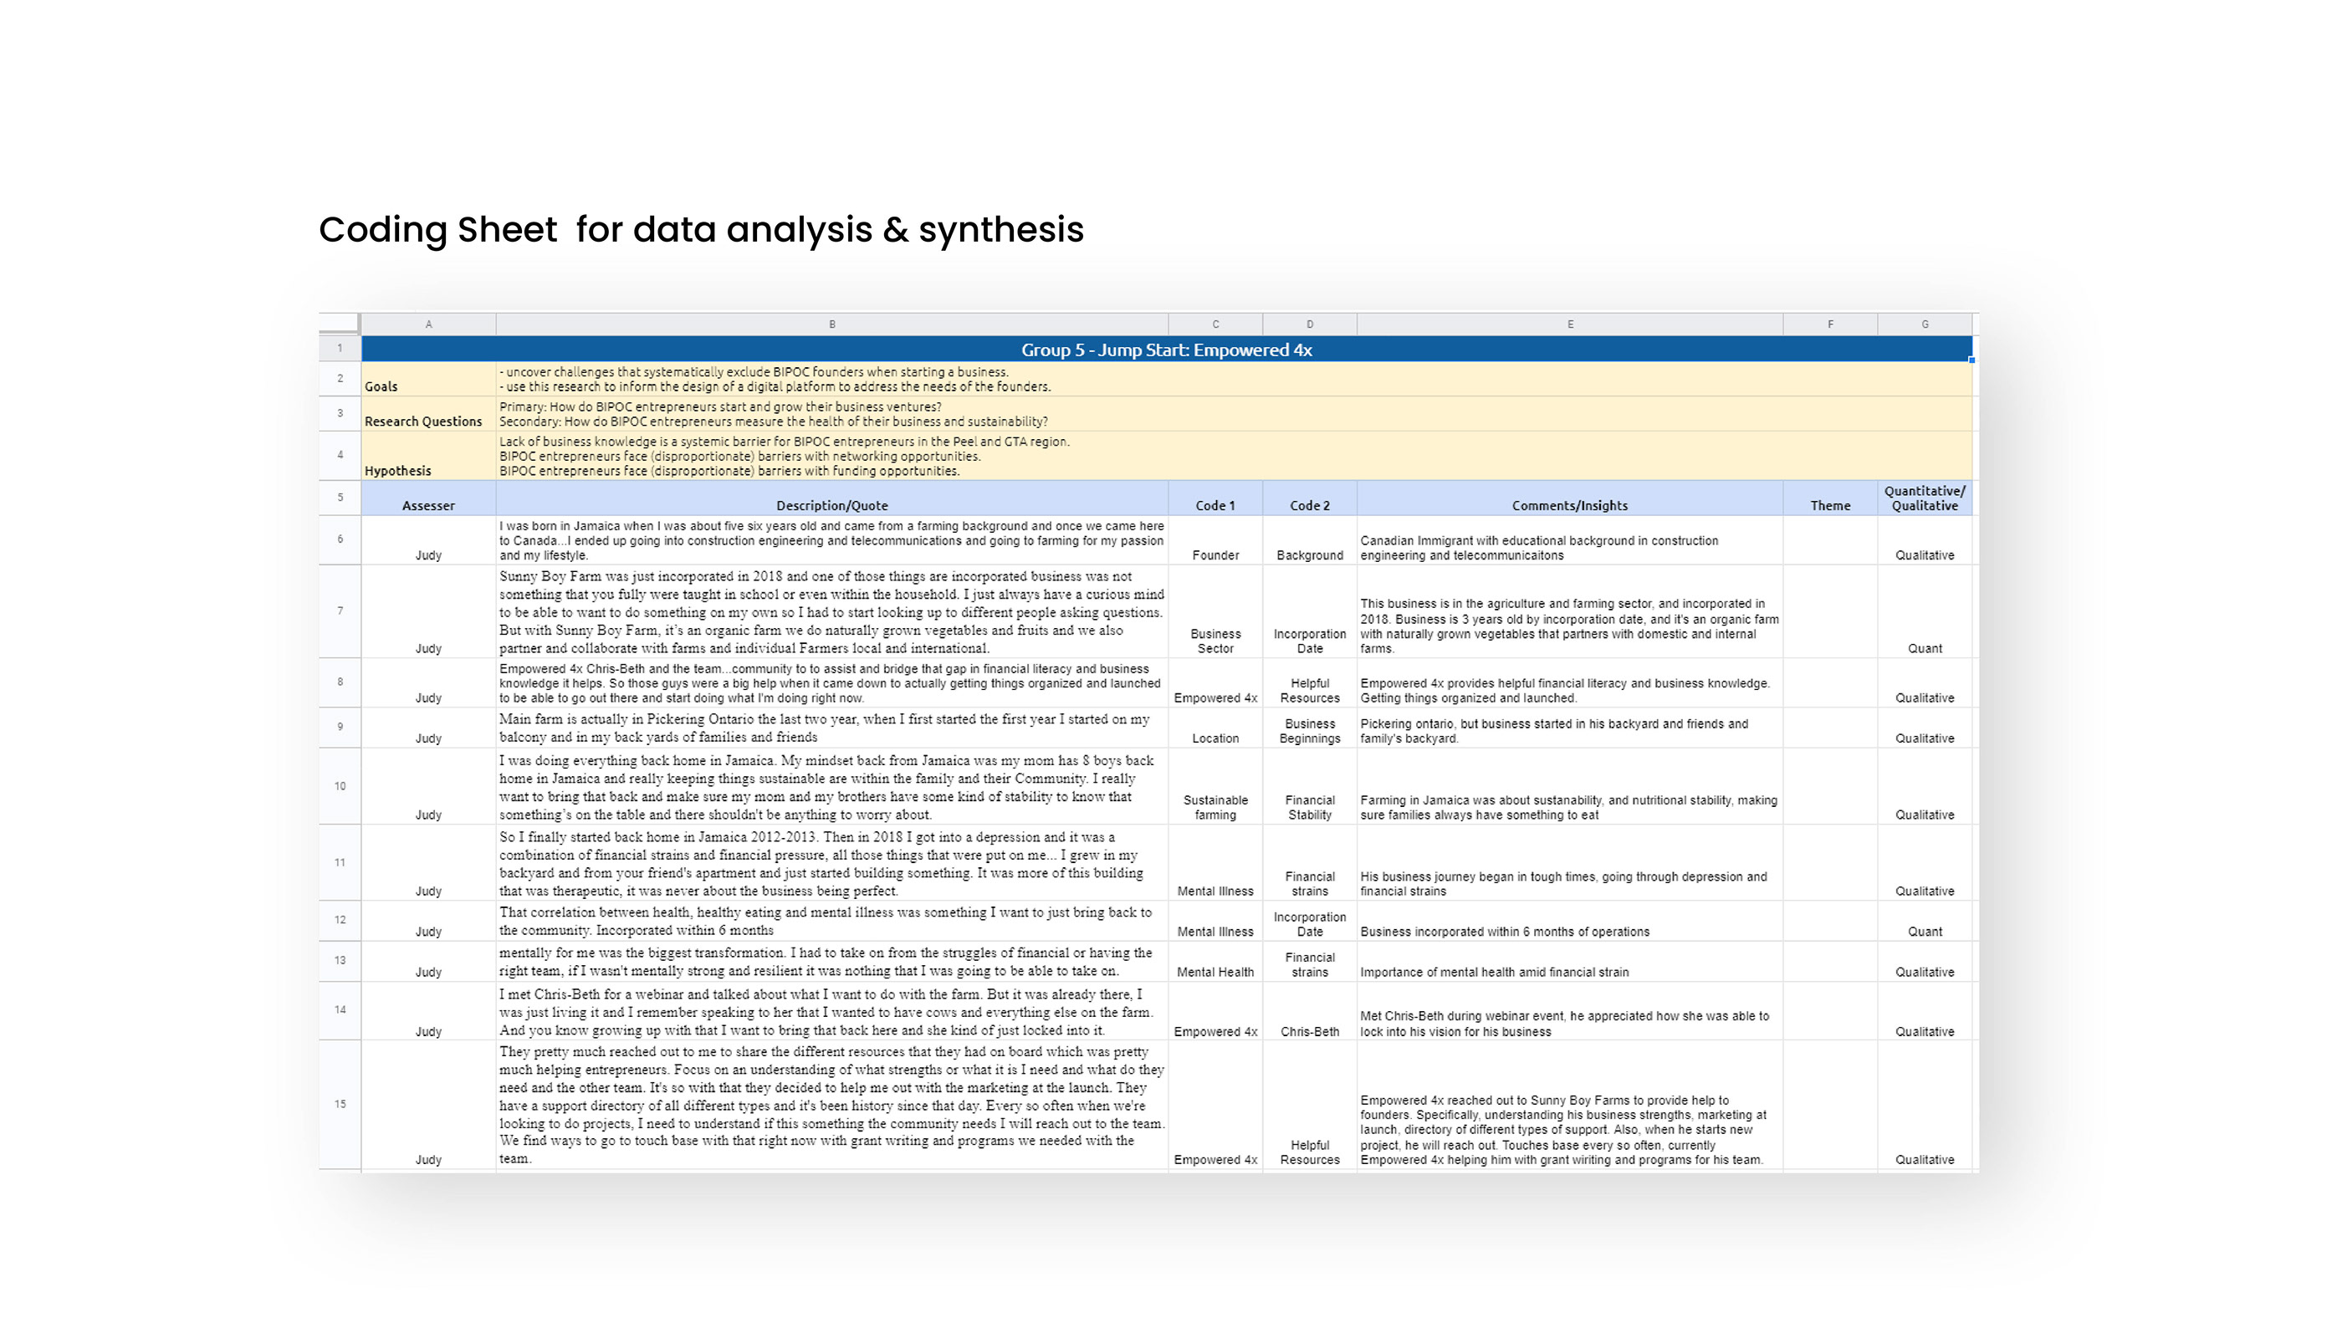Click the 'Chris-Beth' cell
Screen dimensions: 2342x1323
coord(1309,1011)
